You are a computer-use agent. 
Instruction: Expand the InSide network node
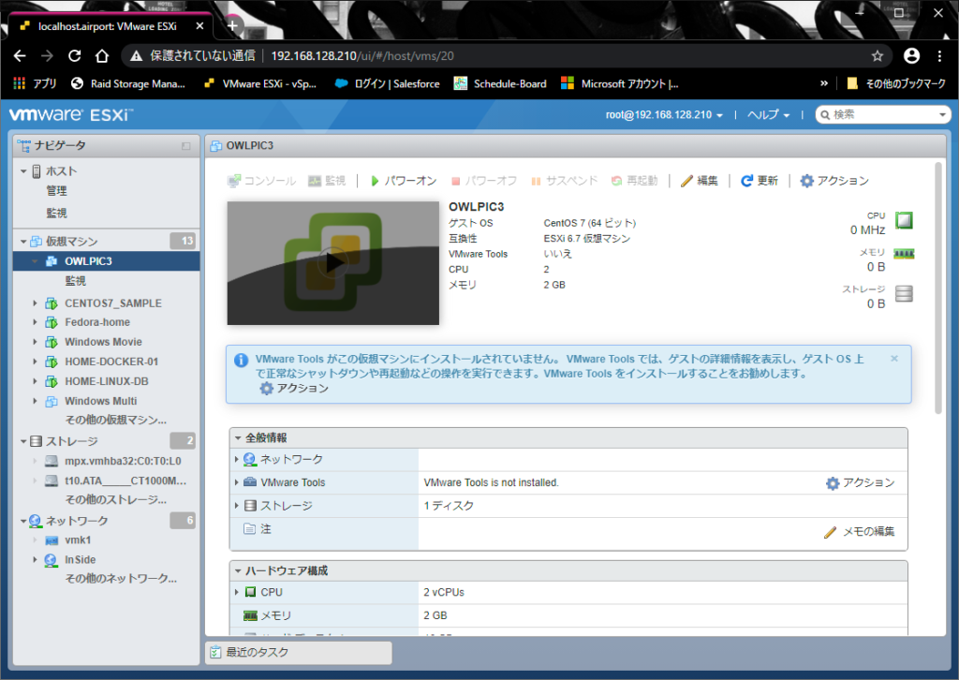click(x=35, y=559)
